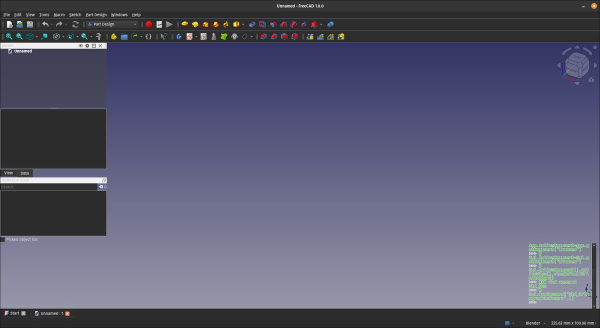The height and width of the screenshot is (328, 600).
Task: Switch to the Data tab
Action: (24, 173)
